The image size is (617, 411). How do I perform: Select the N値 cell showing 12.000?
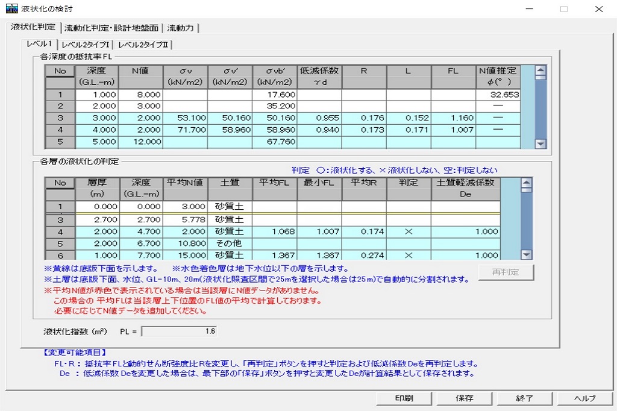(x=140, y=142)
